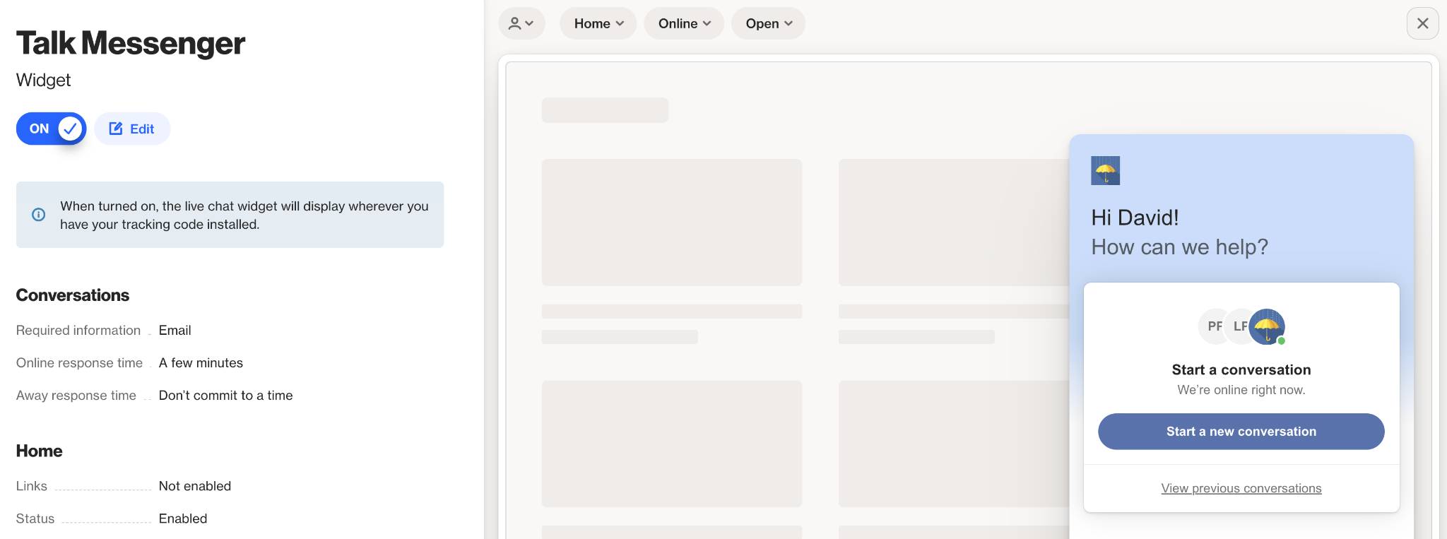
Task: Click the umbrella agent avatar with online dot
Action: click(1267, 326)
